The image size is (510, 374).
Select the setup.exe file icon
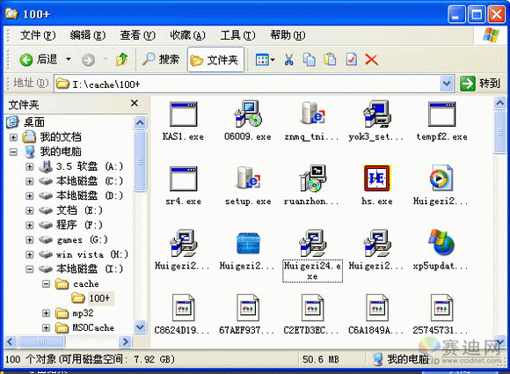(248, 178)
